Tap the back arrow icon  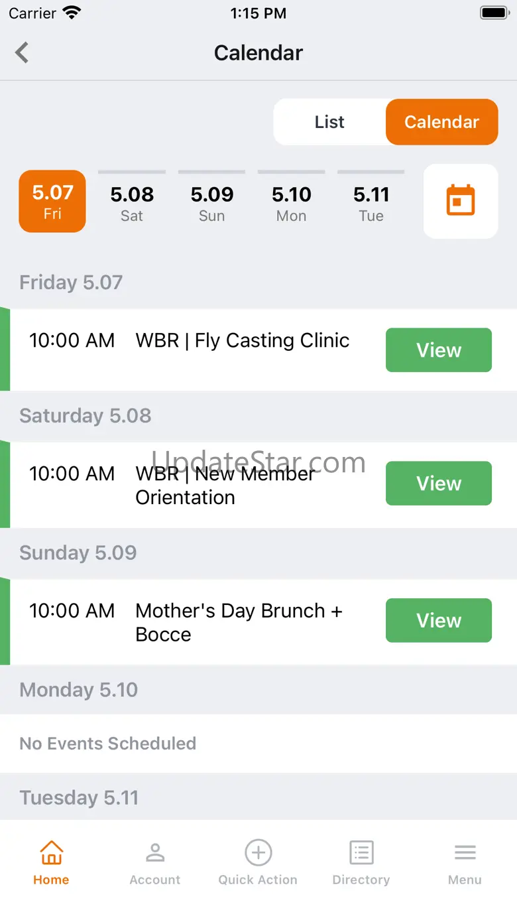coord(23,52)
